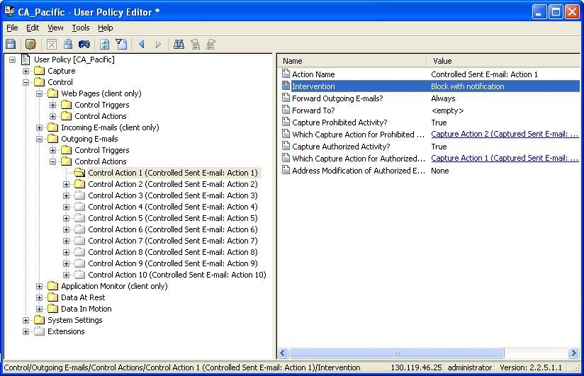Click the filter document toolbar icon
Screen dimensions: 584x376
coord(121,45)
